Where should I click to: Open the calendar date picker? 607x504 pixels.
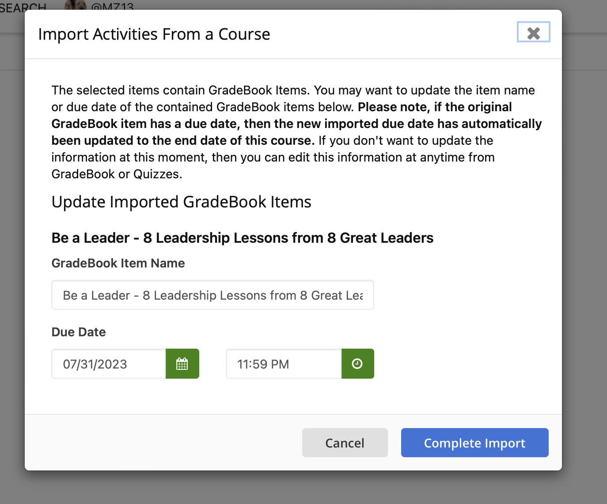[182, 364]
